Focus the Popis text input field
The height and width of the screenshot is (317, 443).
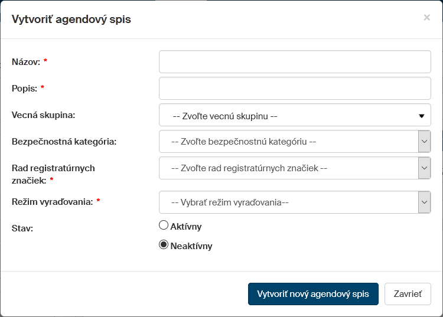pos(295,89)
